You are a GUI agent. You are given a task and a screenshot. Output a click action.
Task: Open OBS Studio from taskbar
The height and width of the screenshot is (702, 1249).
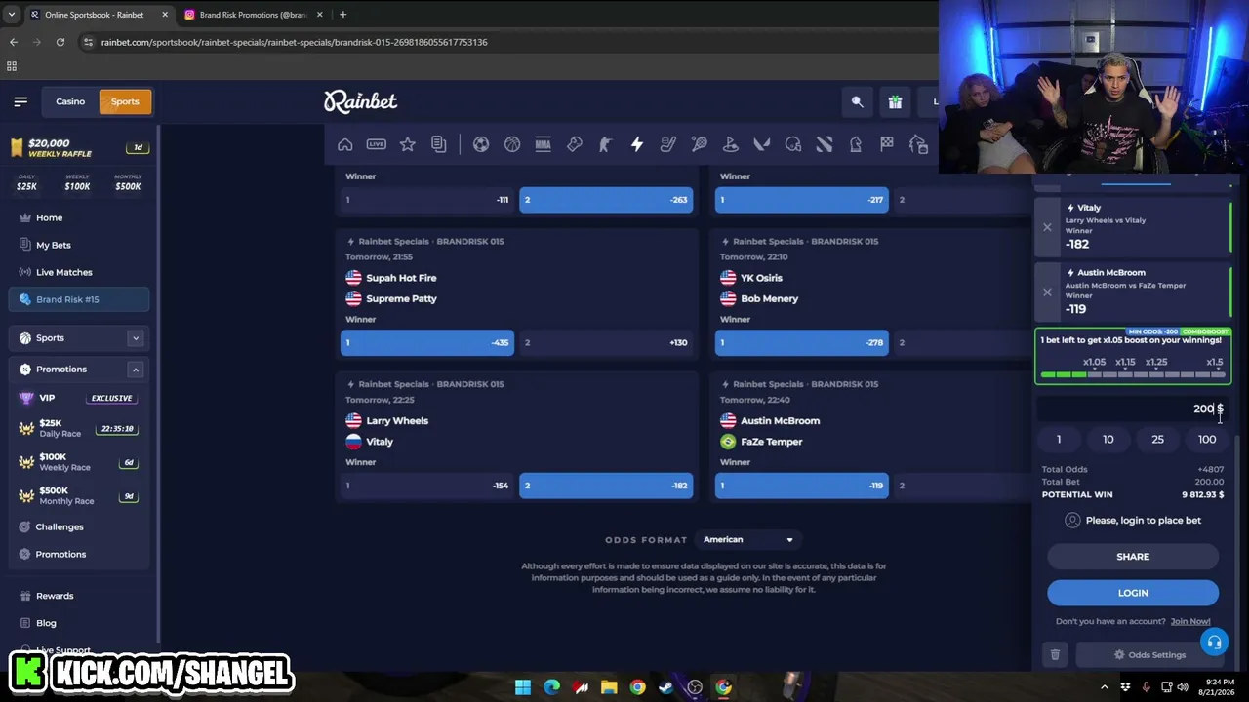coord(695,687)
